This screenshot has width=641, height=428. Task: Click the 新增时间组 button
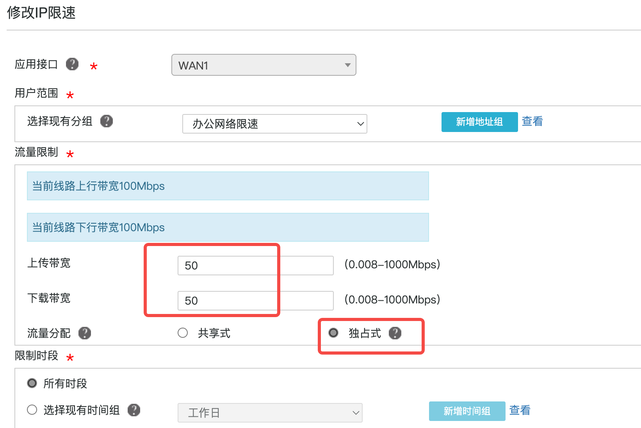point(467,411)
